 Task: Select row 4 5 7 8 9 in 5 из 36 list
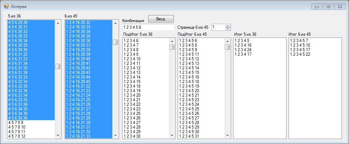(31, 122)
